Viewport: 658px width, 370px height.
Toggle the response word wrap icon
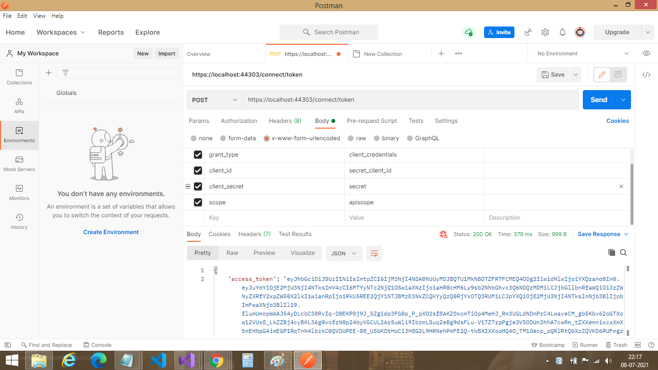pos(374,253)
